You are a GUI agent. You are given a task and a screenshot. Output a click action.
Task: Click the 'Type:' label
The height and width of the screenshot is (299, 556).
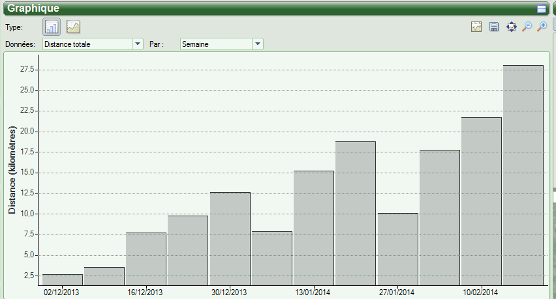coord(14,27)
